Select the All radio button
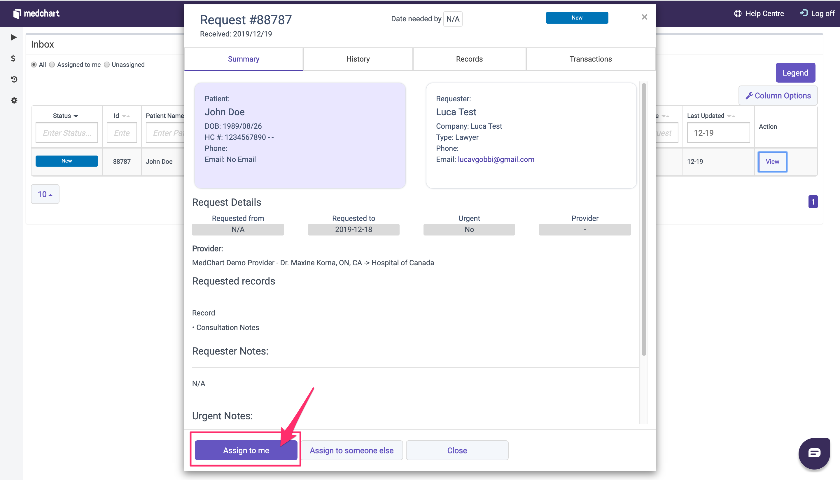This screenshot has width=840, height=492. click(34, 64)
